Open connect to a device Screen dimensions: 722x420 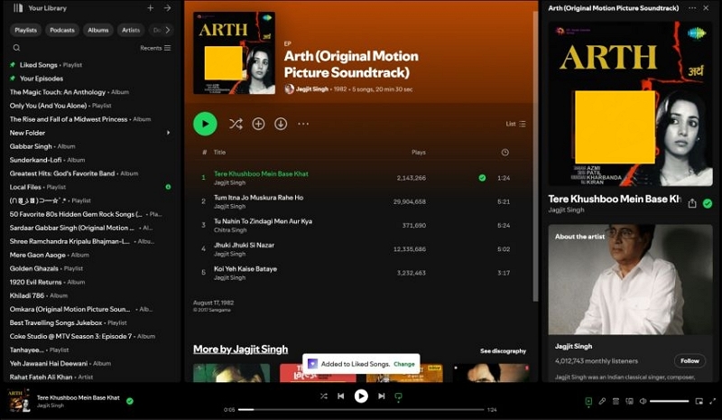(629, 402)
